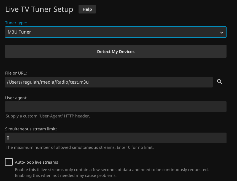237x181 pixels.
Task: Click the Live TV Tuner Setup heading
Action: coord(39,9)
